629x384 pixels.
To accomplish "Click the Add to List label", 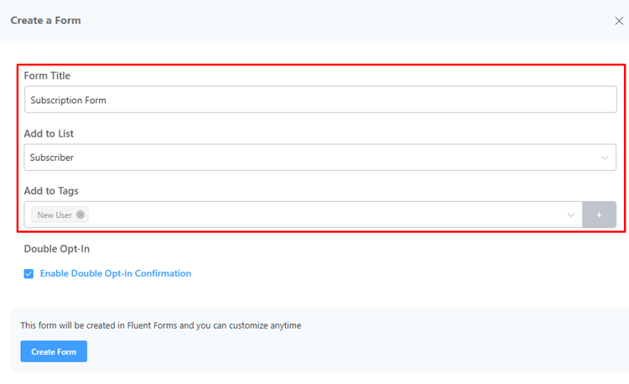I will click(x=49, y=133).
